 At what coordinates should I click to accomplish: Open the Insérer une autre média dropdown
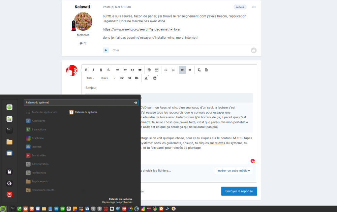(x=234, y=171)
